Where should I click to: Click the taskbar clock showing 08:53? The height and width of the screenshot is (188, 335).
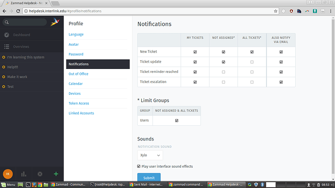[x=325, y=185]
